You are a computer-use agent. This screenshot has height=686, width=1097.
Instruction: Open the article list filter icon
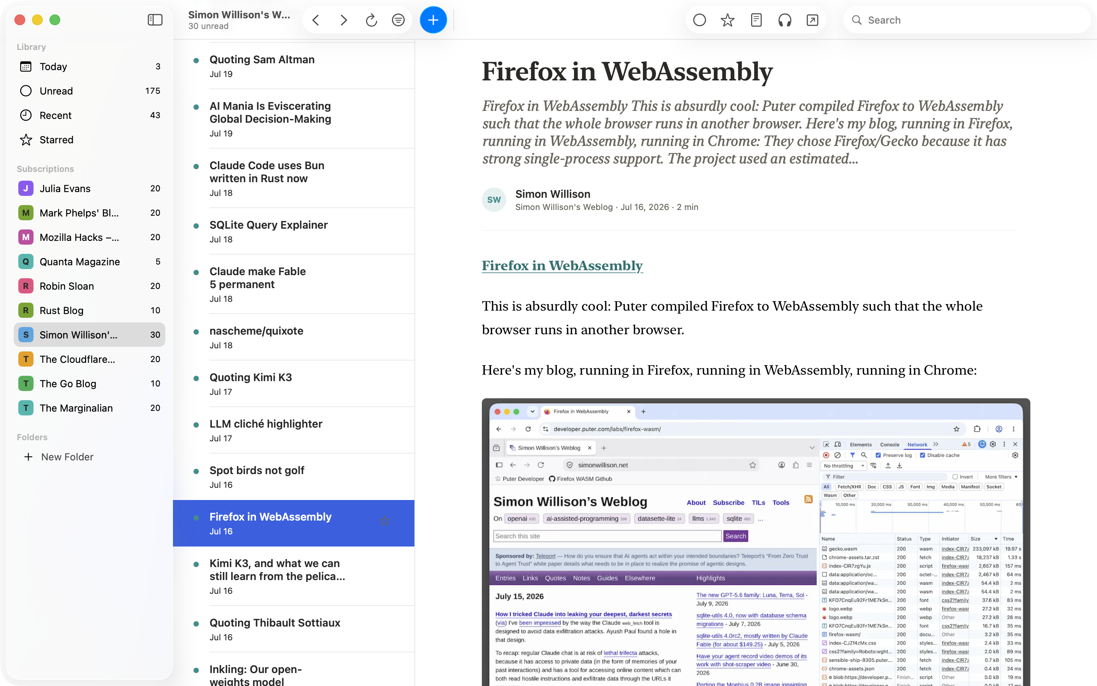(398, 20)
